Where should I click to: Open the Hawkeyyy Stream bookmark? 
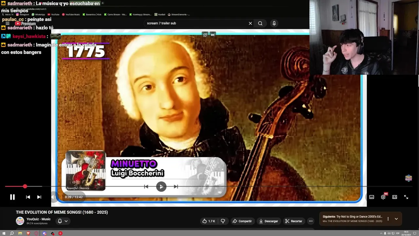[x=140, y=14]
